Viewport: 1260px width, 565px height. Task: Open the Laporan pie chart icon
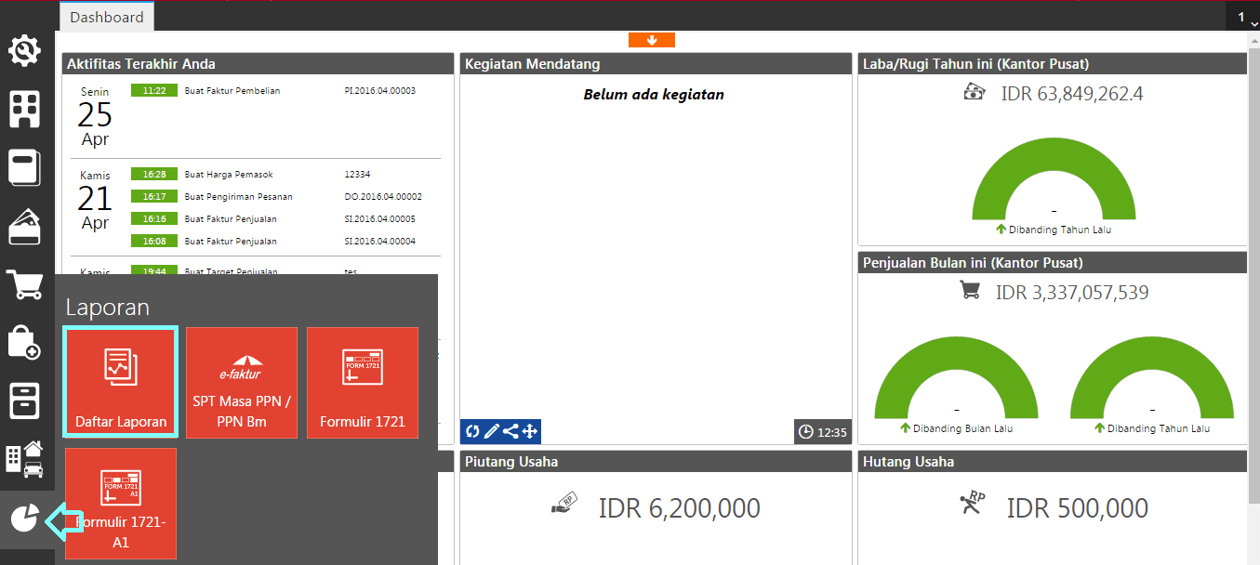[x=25, y=519]
